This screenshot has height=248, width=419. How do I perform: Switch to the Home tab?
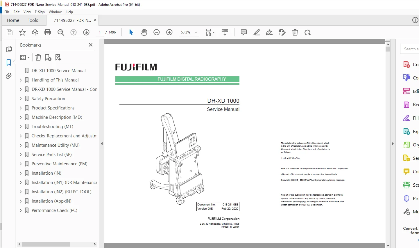pyautogui.click(x=13, y=20)
